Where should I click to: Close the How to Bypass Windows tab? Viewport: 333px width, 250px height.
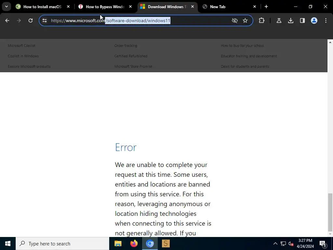(x=130, y=7)
